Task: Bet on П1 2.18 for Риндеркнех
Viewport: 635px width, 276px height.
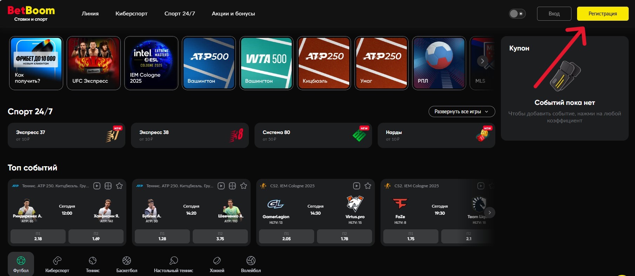Action: [38, 236]
